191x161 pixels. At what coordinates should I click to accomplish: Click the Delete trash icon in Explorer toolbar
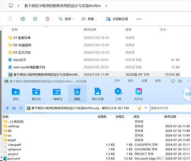click(x=47, y=19)
